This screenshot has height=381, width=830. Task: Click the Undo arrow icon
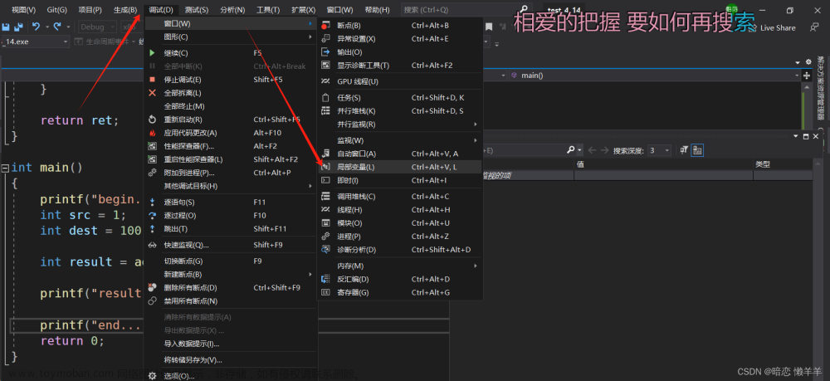(x=36, y=27)
